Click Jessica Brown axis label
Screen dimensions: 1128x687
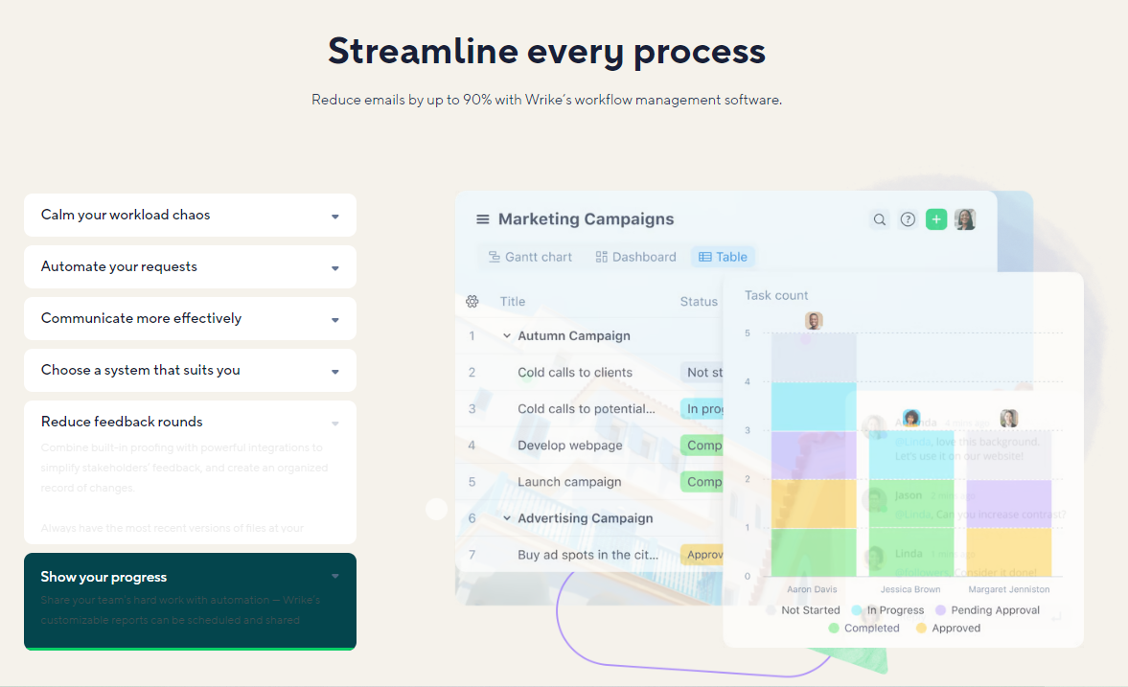pos(910,589)
